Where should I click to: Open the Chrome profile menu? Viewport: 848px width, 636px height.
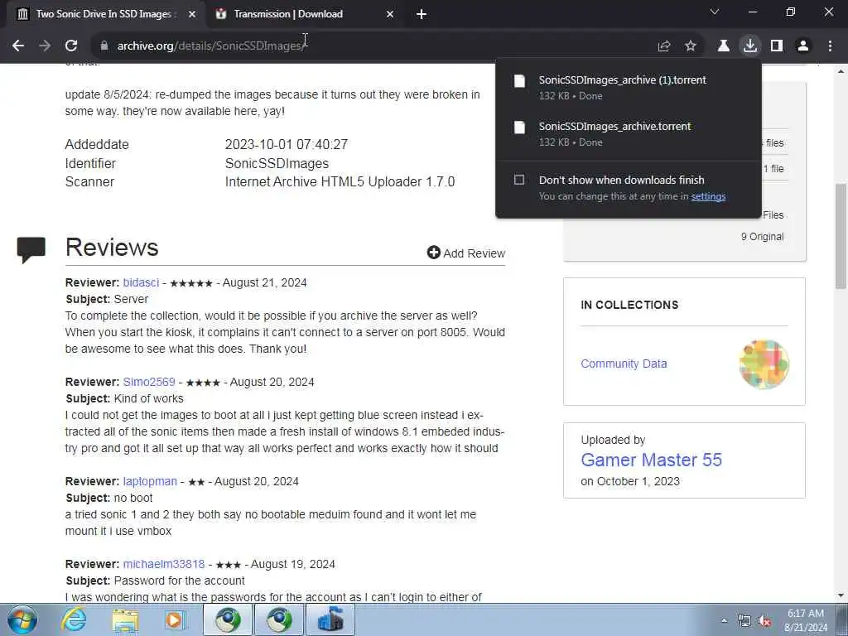[x=803, y=46]
